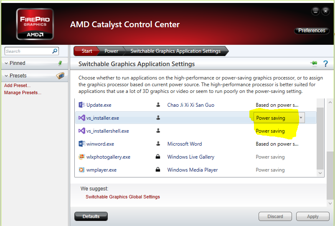Open help with the question mark icon
Viewport: 335px width, 226px height.
click(x=325, y=64)
